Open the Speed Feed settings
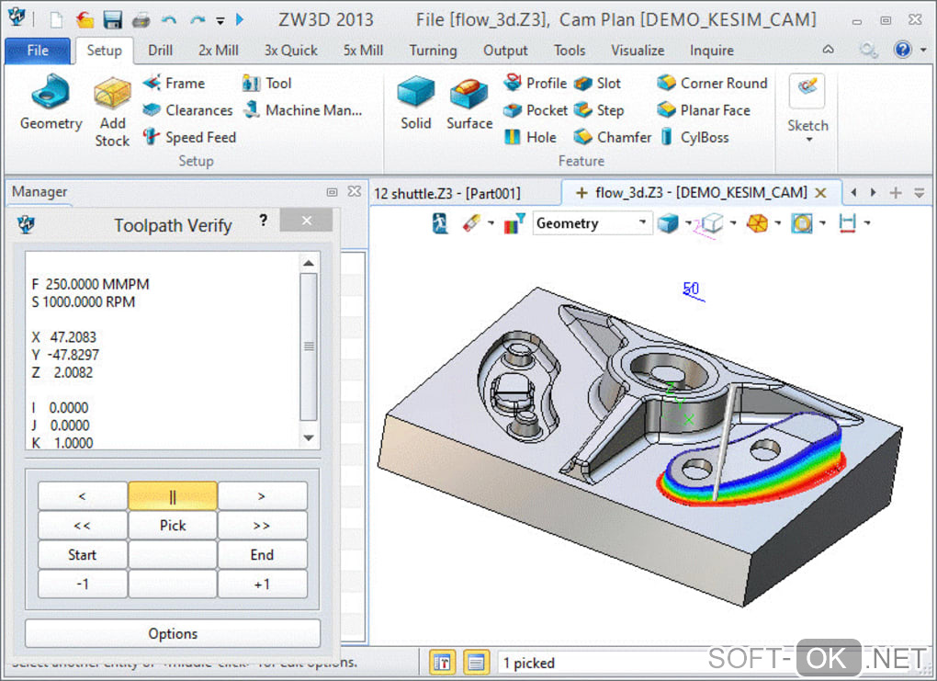The height and width of the screenshot is (681, 937). [x=189, y=137]
